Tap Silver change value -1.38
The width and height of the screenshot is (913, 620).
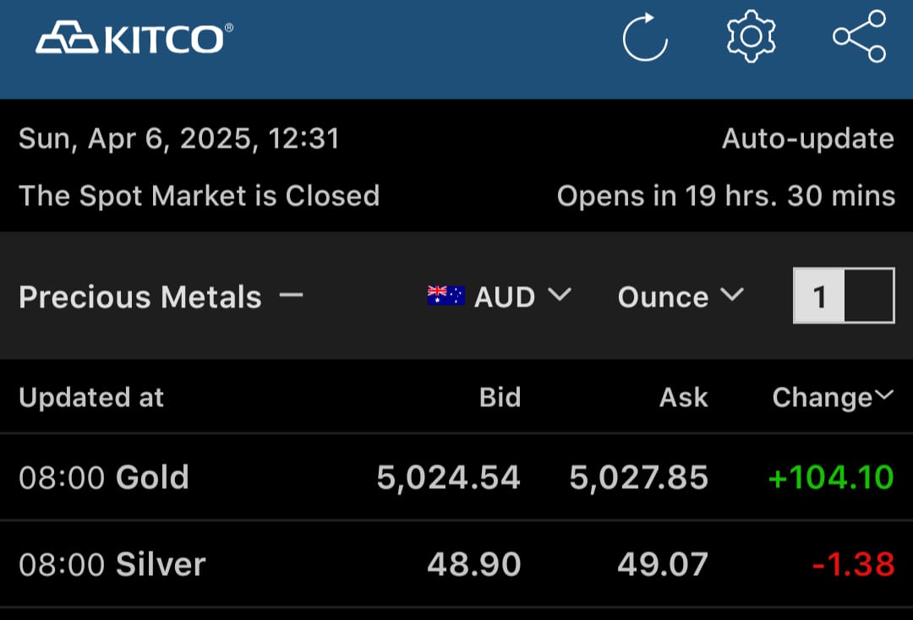pyautogui.click(x=853, y=564)
